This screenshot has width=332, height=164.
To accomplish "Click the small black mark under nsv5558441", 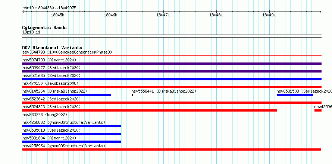I will [x=132, y=95].
